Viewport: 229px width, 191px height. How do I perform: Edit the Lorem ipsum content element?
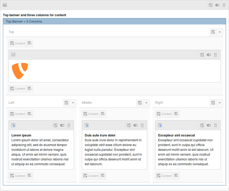tap(56, 125)
